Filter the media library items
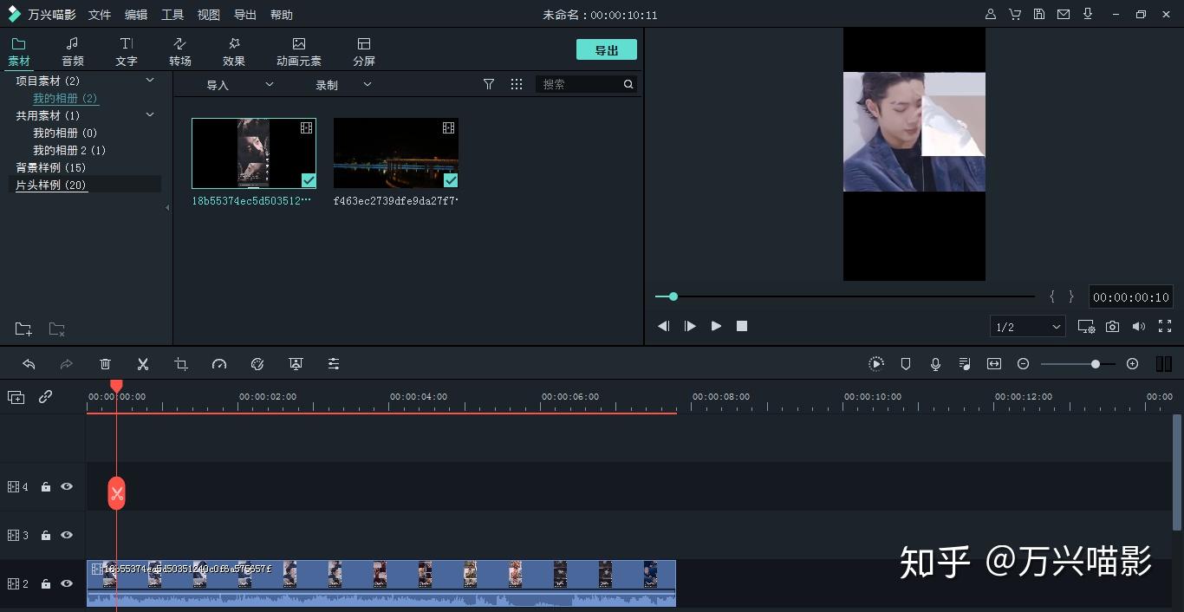Image resolution: width=1184 pixels, height=612 pixels. 489,84
